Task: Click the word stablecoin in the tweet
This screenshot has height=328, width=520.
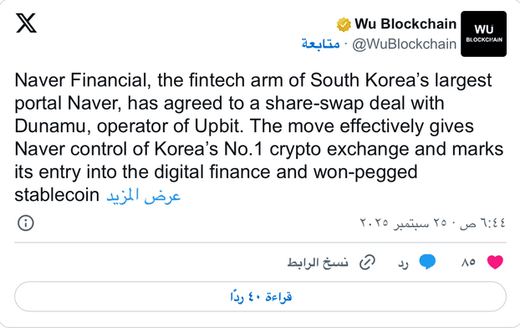Action: 57,195
